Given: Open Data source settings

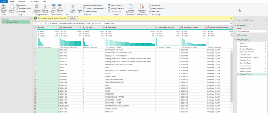Looking at the screenshot, I should click(142, 7).
